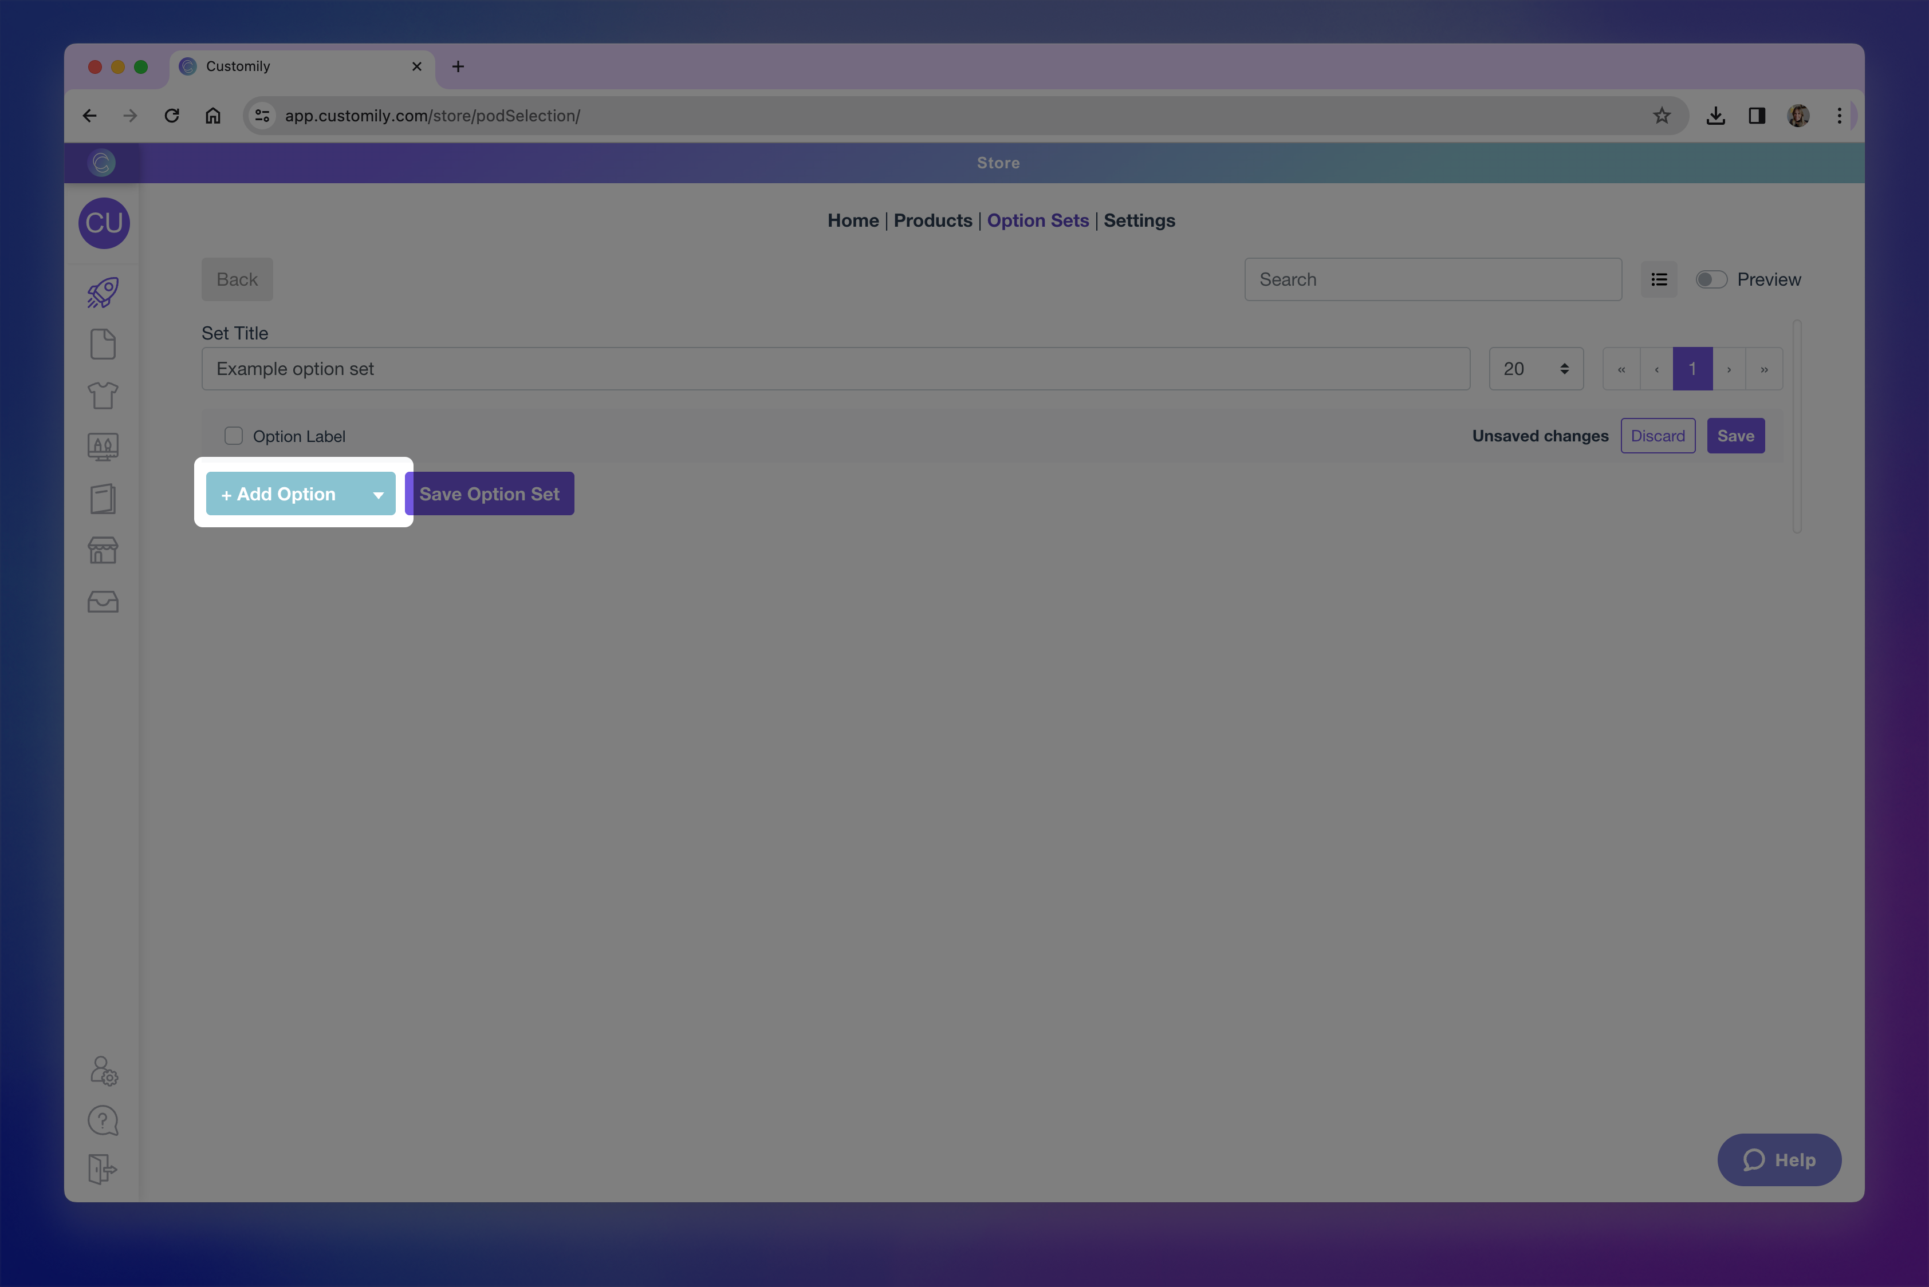Click the Save Option Set button
The width and height of the screenshot is (1929, 1287).
(490, 494)
